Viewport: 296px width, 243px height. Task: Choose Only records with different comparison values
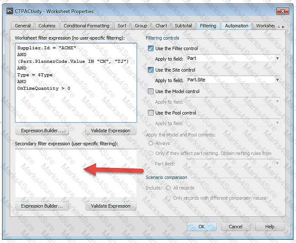(x=168, y=198)
